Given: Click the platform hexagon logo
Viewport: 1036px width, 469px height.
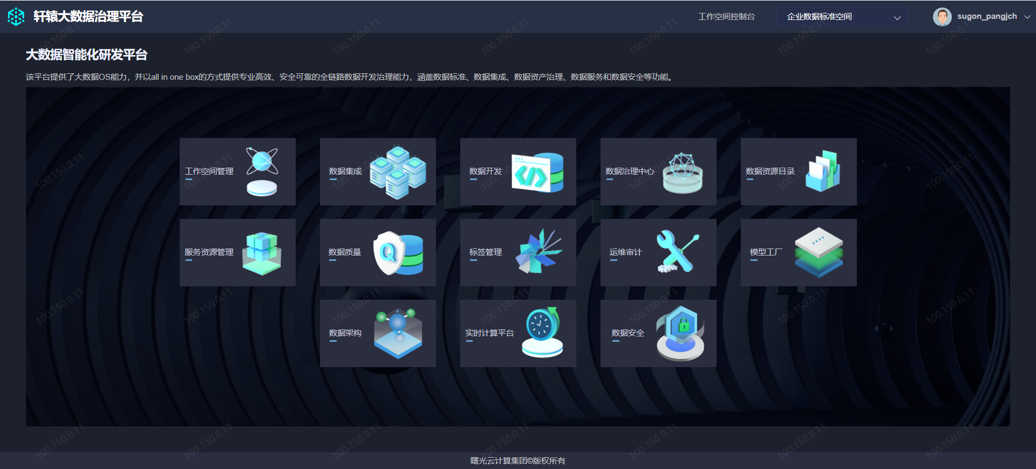Looking at the screenshot, I should pos(16,17).
